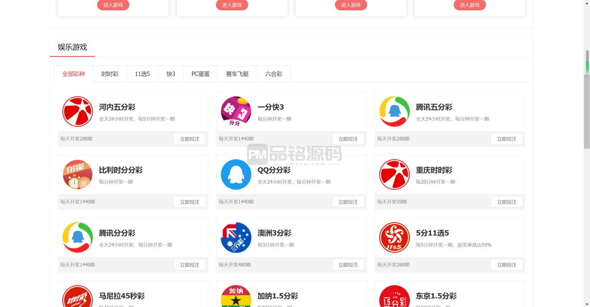
Task: Click the vertical page scrollbar thumb
Action: coord(587,100)
